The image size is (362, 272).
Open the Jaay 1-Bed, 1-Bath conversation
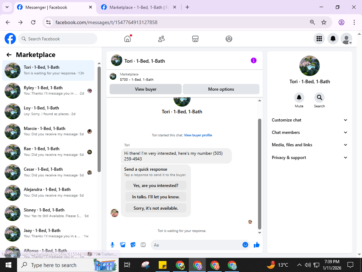(x=48, y=233)
